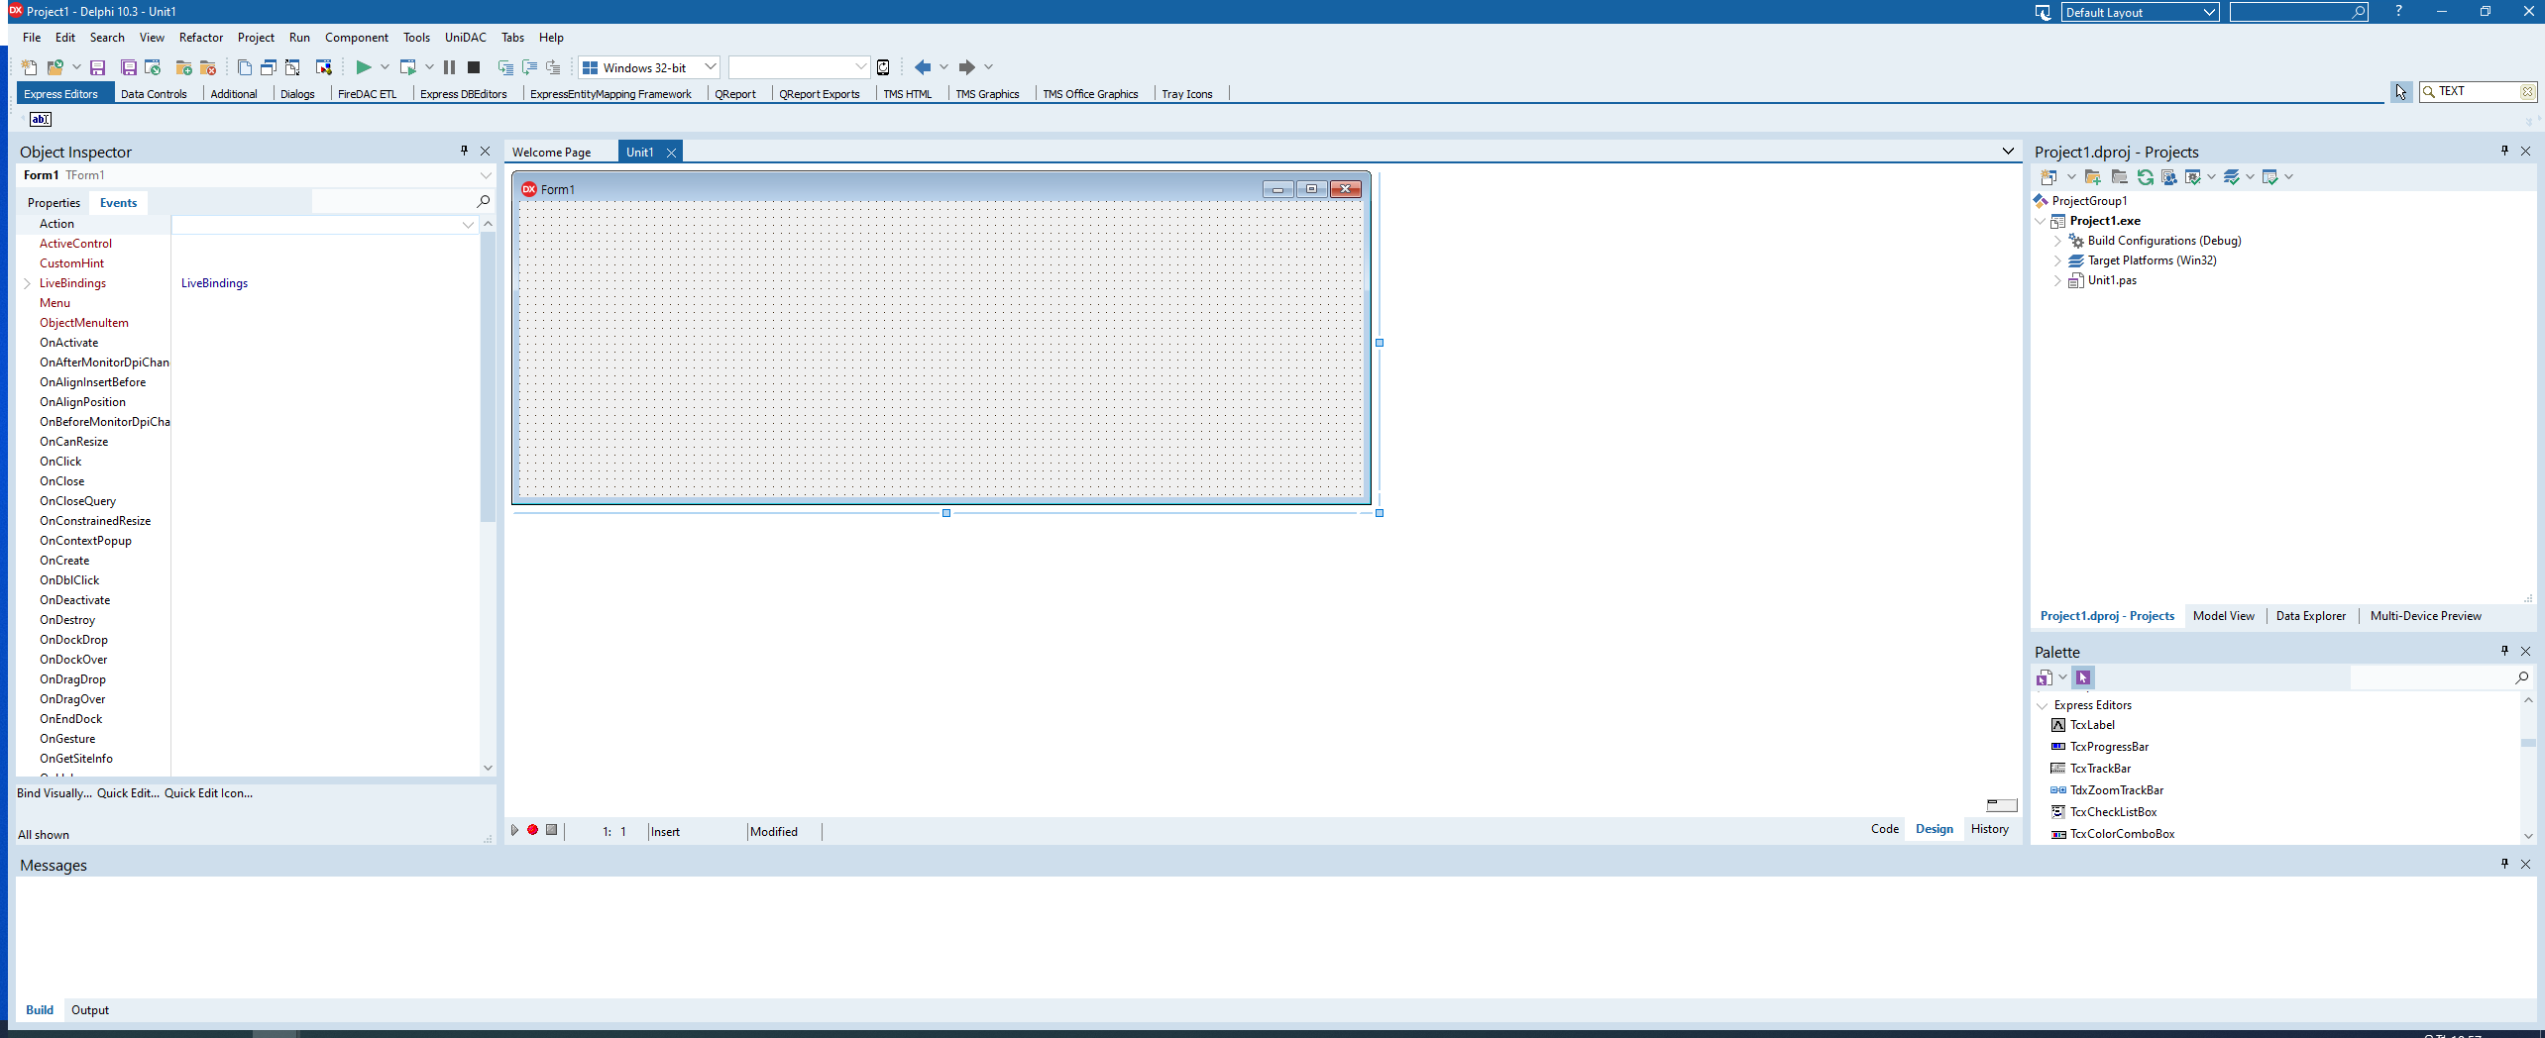Image resolution: width=2545 pixels, height=1038 pixels.
Task: Click the Object Inspector scrollbar down arrow
Action: pos(488,768)
